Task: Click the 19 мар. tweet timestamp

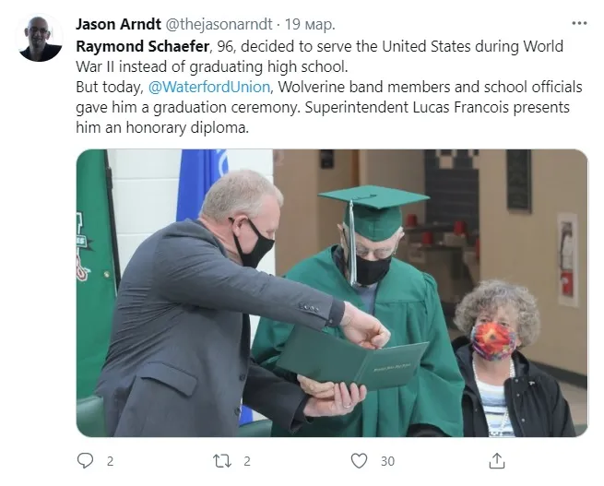Action: coord(310,24)
